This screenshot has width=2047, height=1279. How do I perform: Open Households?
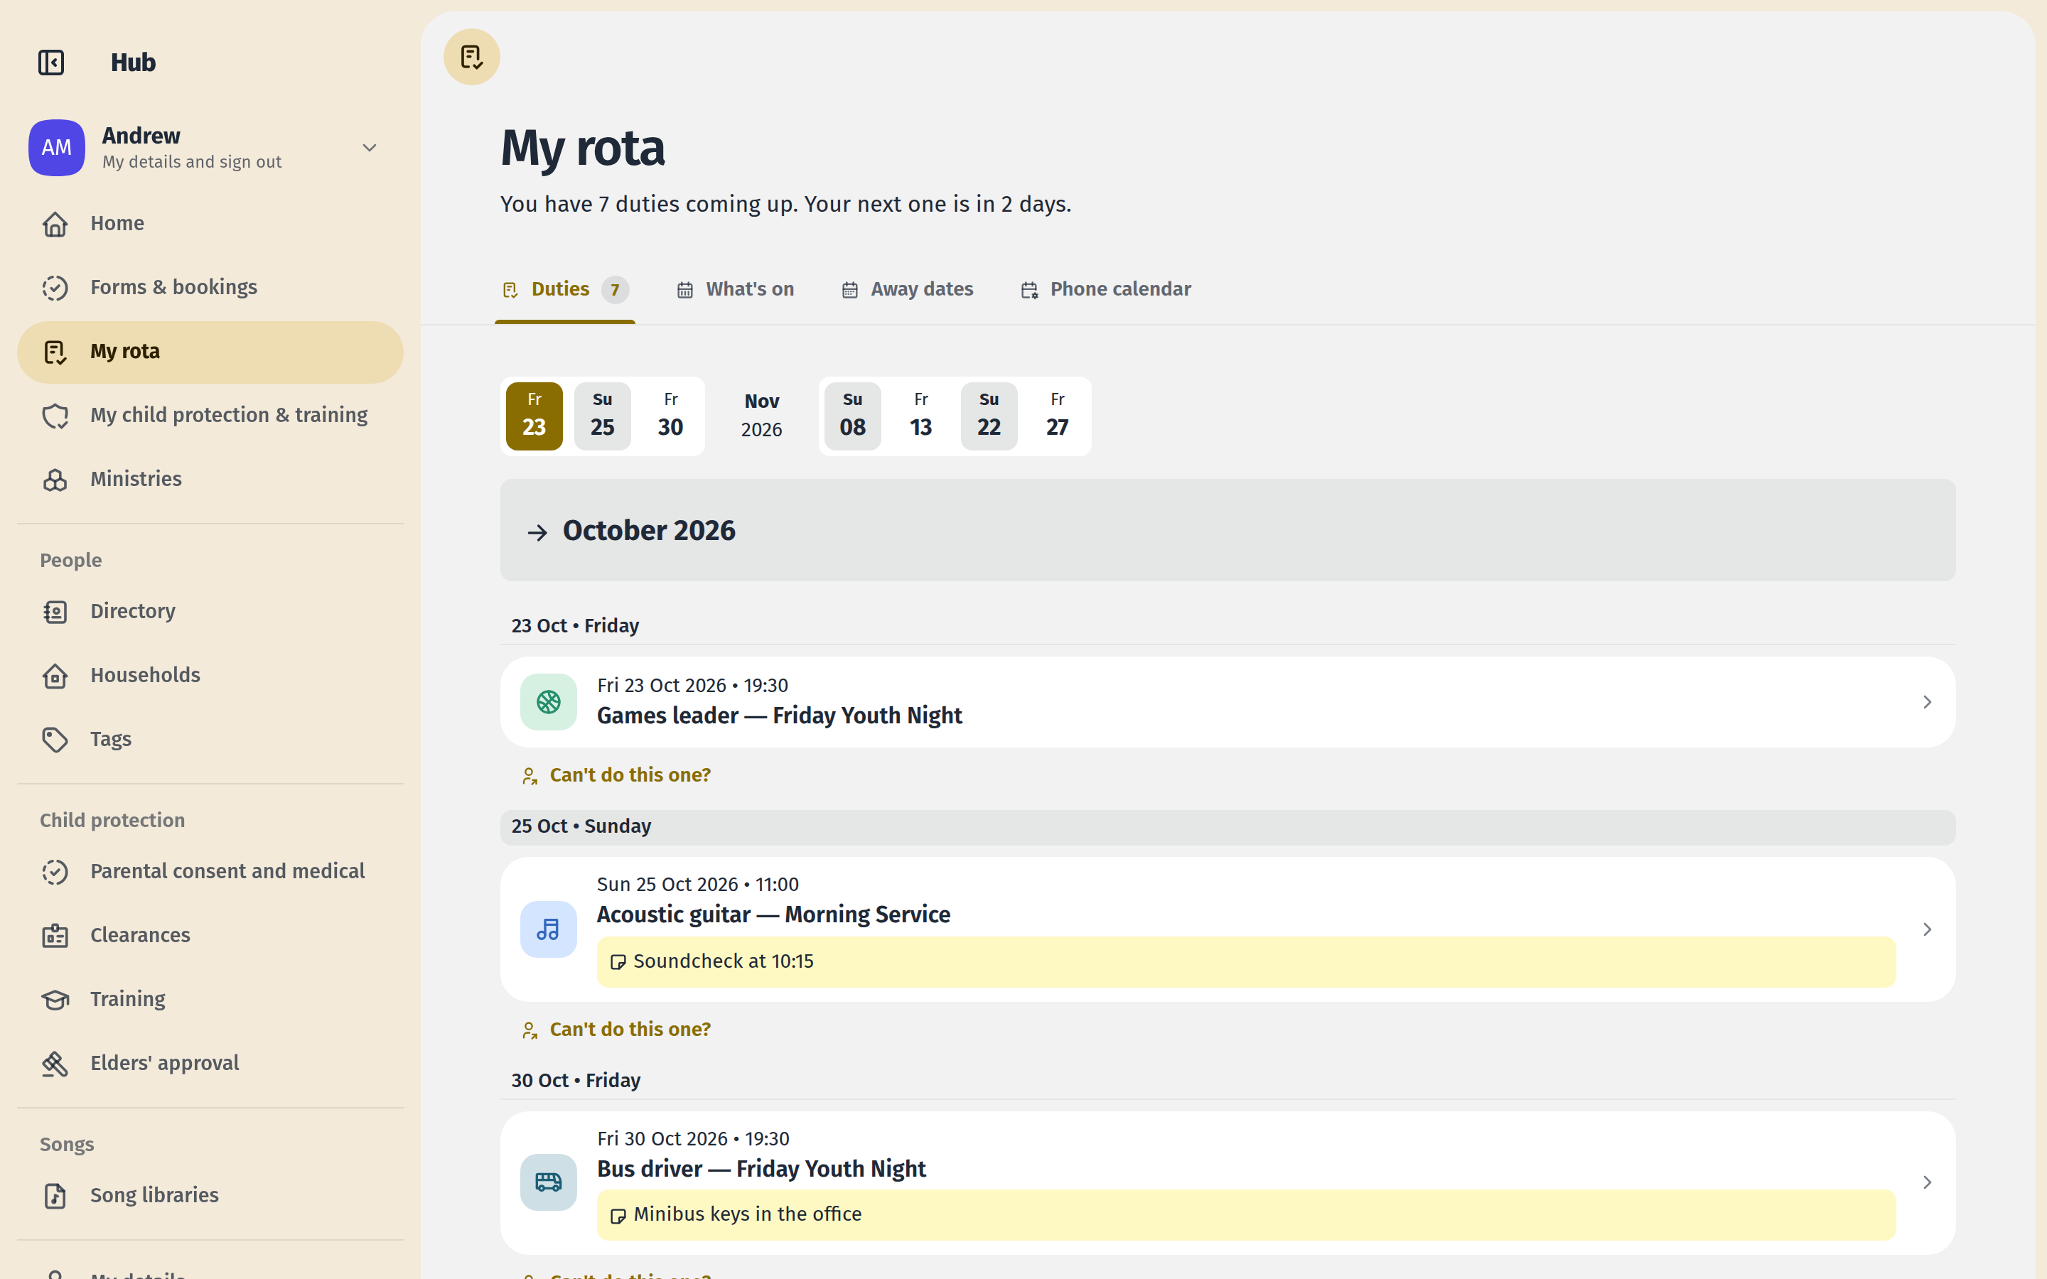point(210,676)
